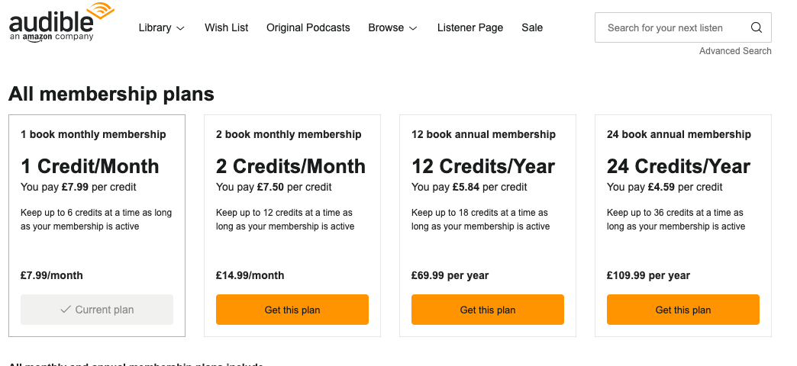Screen dimensions: 797x366
Task: Get the 12 Credits/Year plan
Action: point(488,310)
